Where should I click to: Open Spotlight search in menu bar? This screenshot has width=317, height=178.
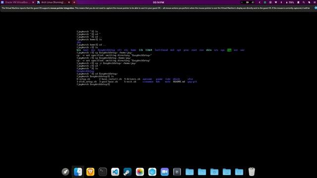coord(304,2)
